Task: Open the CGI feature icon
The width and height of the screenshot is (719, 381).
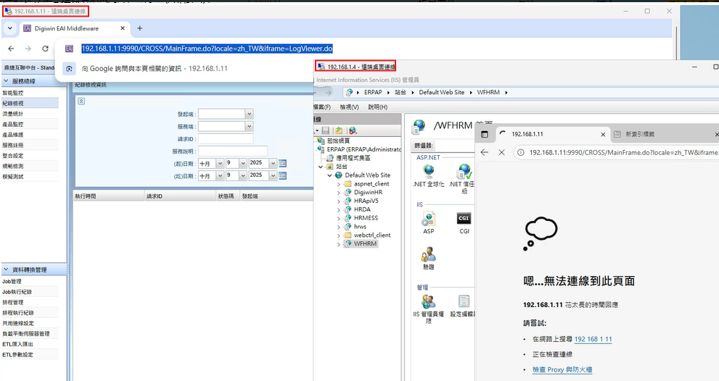Action: [464, 219]
